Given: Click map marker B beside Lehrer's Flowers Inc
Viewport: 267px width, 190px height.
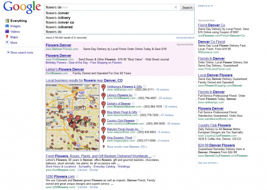Looking at the screenshot, I should [103, 96].
